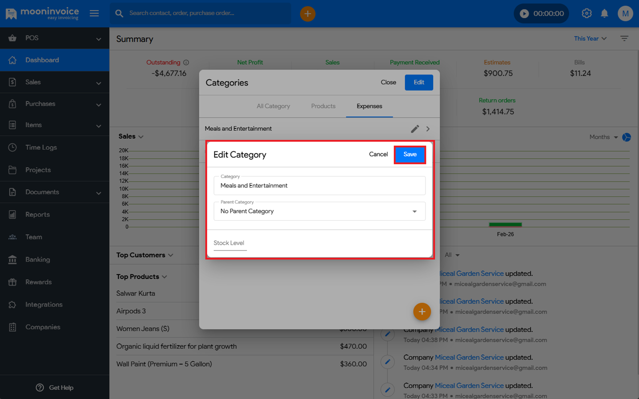The width and height of the screenshot is (639, 399).
Task: Click pencil icon for Meals and Entertainment
Action: coord(415,129)
